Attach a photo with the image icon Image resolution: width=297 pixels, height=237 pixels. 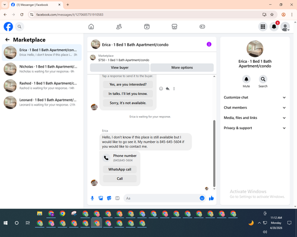tap(101, 198)
